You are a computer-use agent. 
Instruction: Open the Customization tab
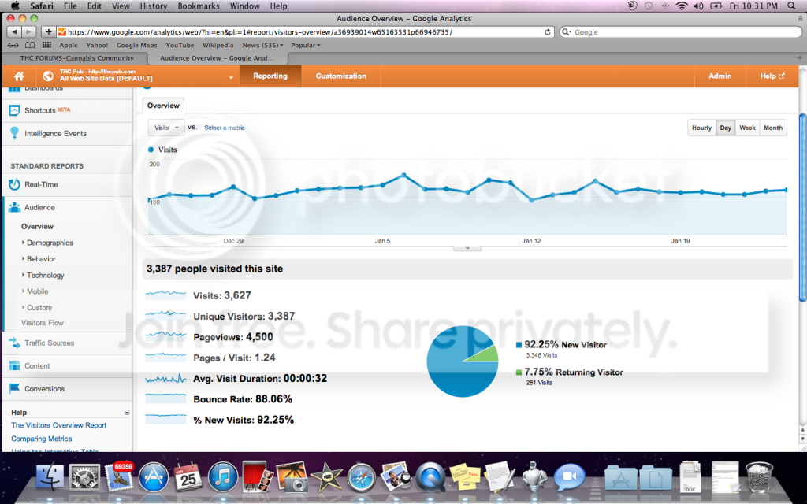point(340,76)
